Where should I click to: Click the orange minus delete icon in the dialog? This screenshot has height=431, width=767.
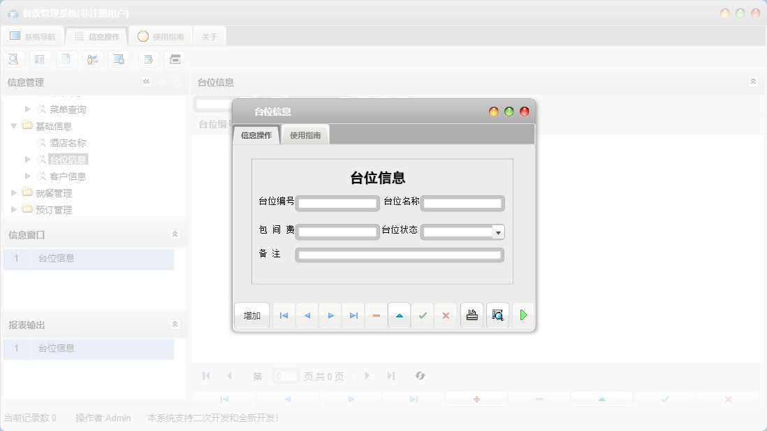(377, 316)
